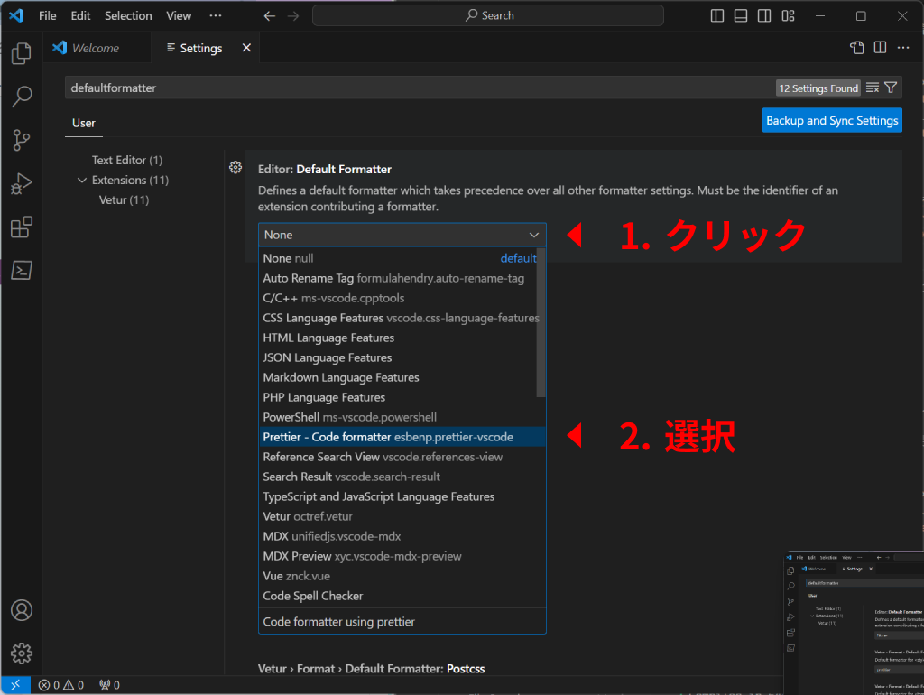Open the Accounts menu icon

[22, 610]
